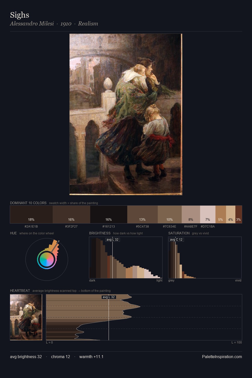Click the year '1910'
This screenshot has width=252, height=378.
click(x=66, y=24)
